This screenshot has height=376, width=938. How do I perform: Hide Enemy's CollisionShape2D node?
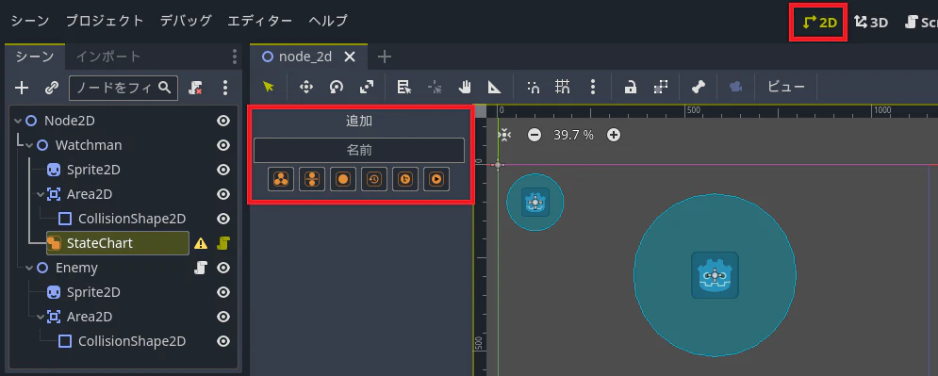click(223, 341)
